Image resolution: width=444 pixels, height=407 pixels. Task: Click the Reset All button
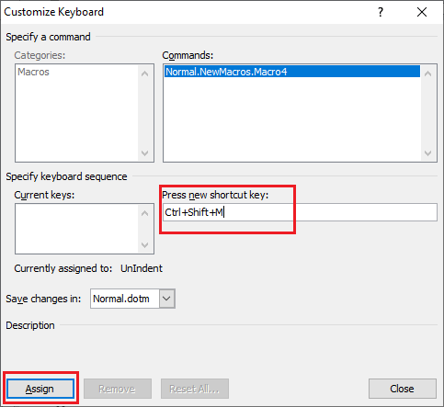(x=195, y=389)
